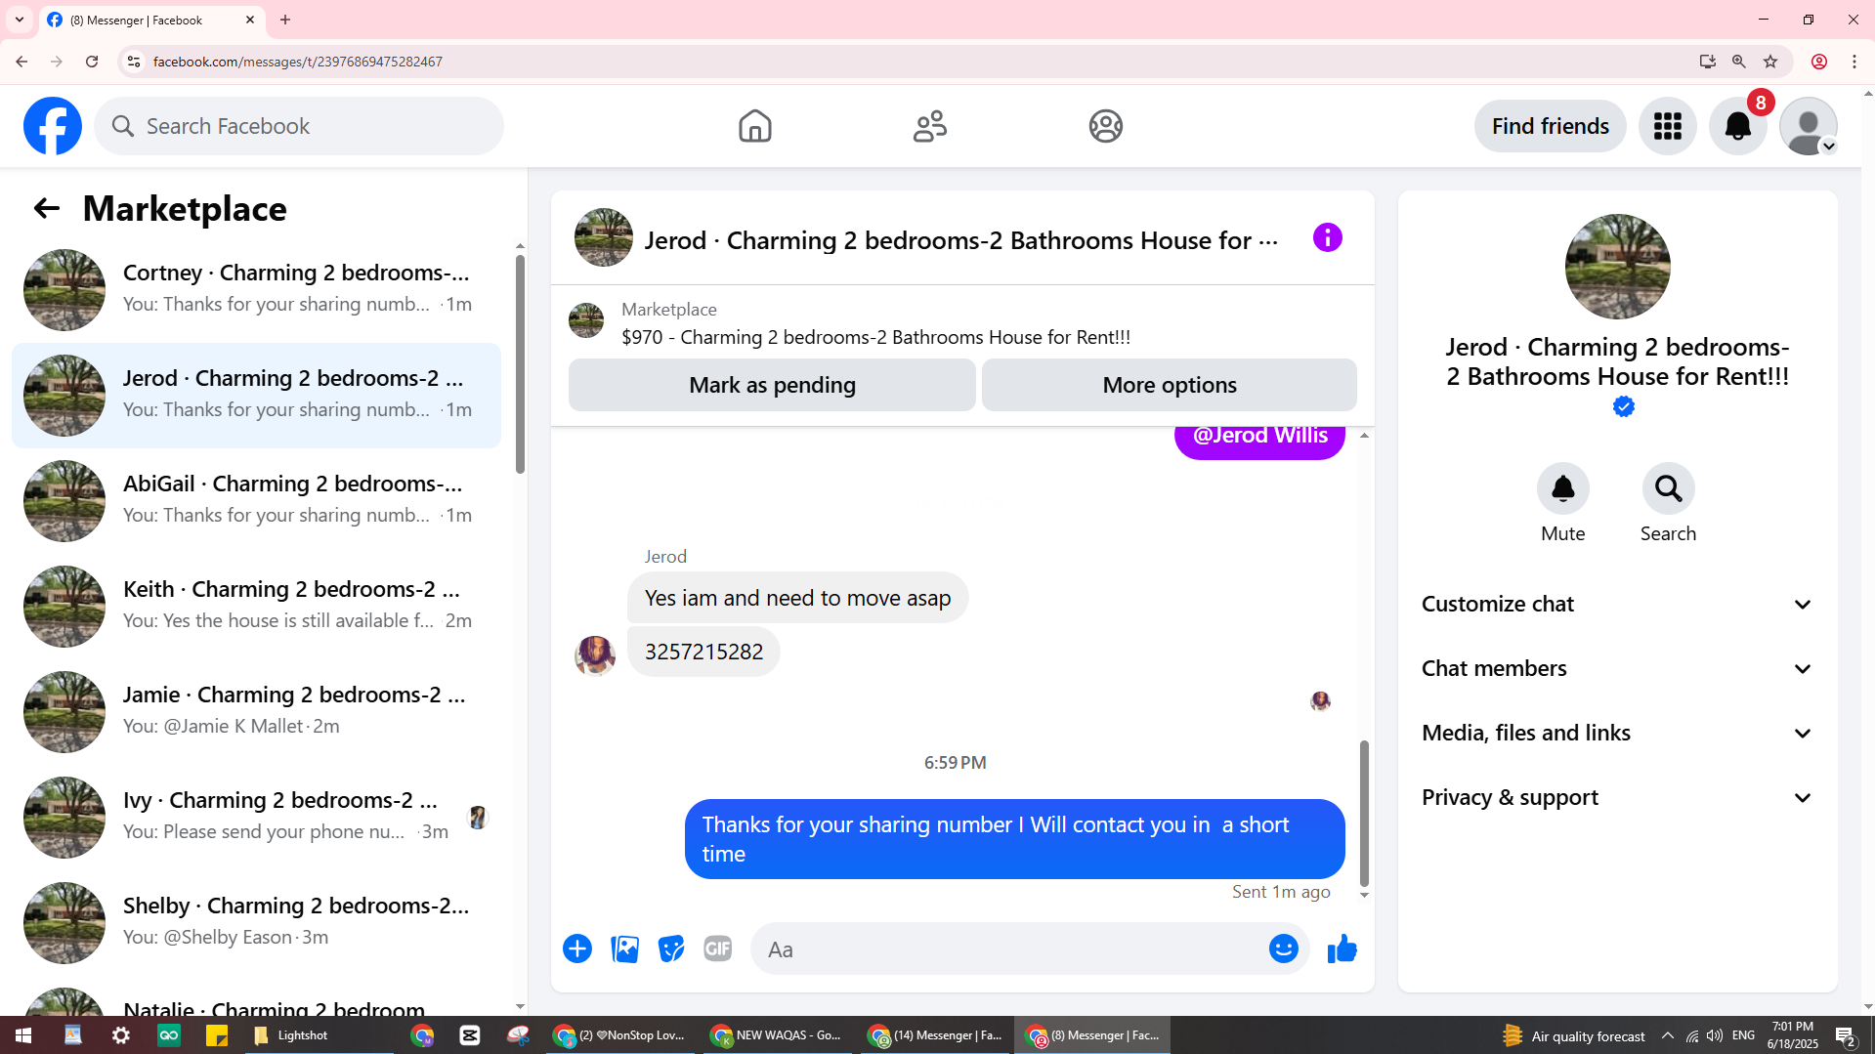Open Chrome's three-dot menu

click(1854, 62)
